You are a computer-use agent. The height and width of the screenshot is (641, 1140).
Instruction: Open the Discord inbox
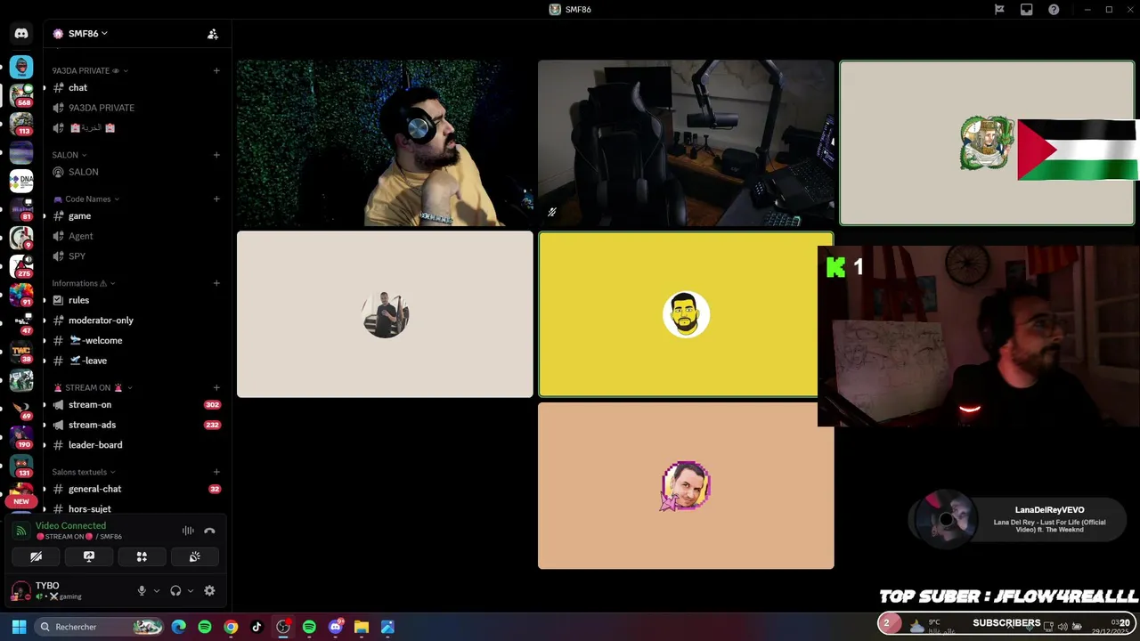tap(1027, 10)
